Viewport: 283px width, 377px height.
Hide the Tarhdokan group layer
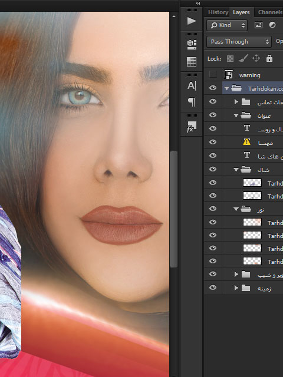213,88
